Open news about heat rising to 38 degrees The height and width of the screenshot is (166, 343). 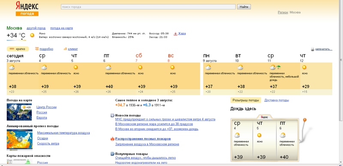(x=154, y=124)
